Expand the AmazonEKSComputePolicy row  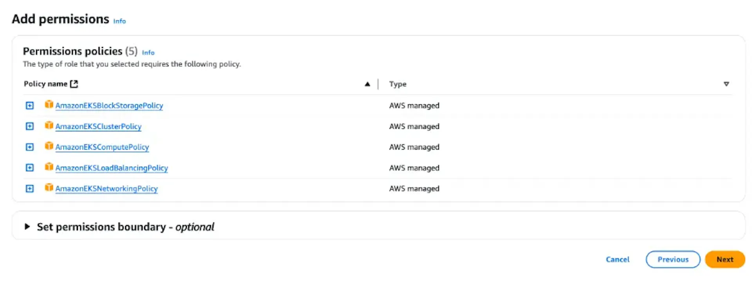30,147
